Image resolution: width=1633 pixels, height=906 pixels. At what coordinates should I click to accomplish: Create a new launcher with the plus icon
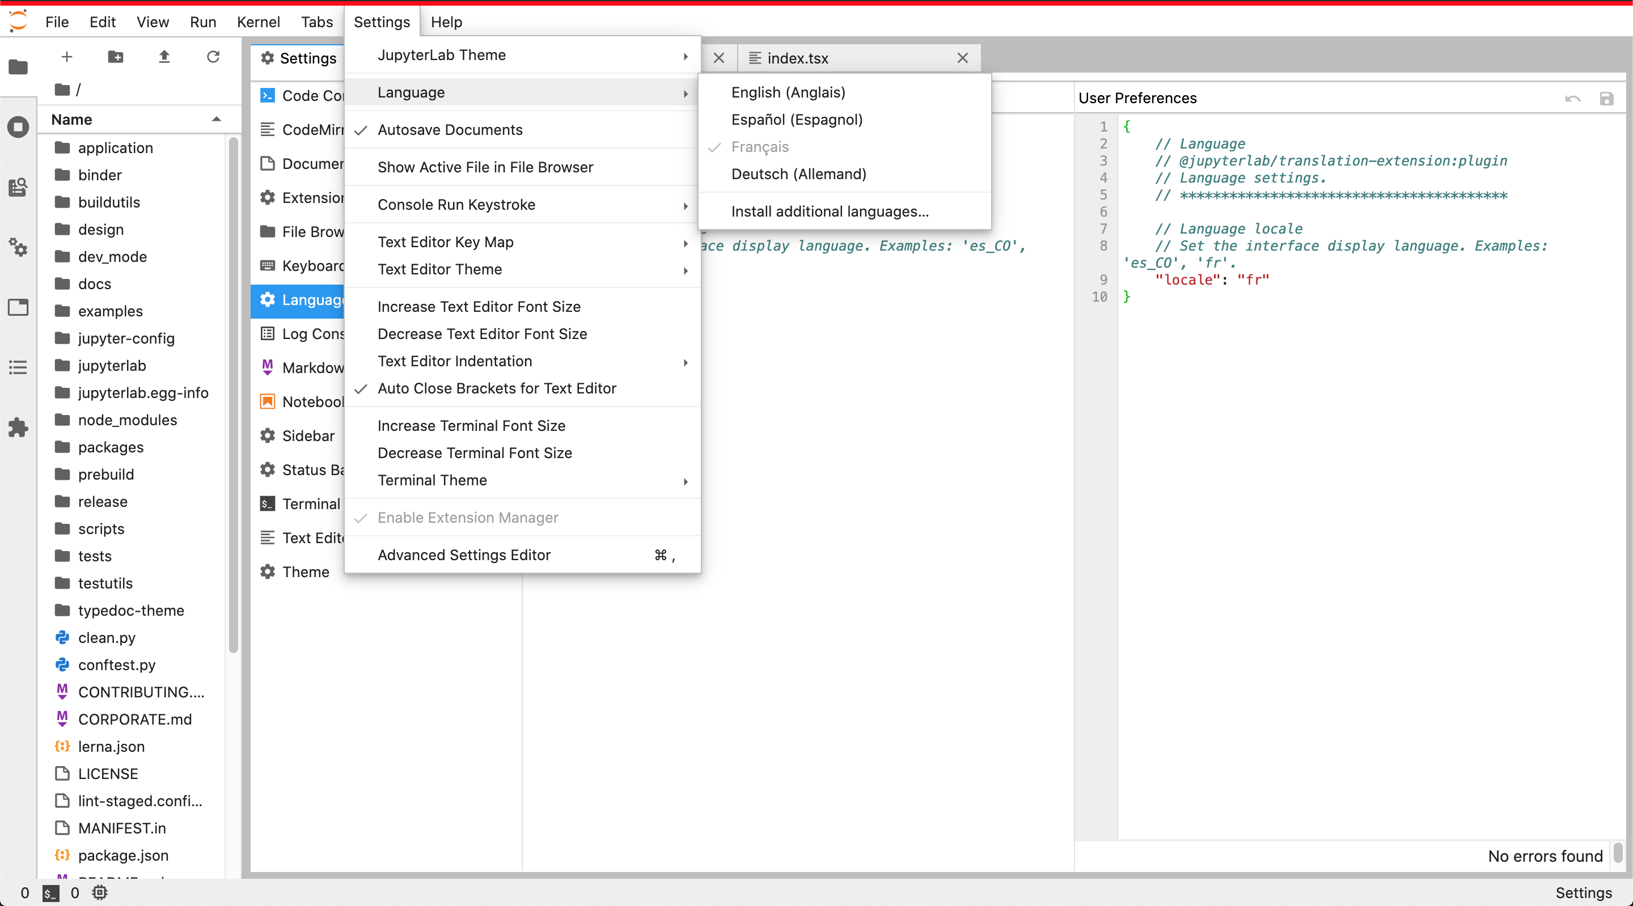click(66, 57)
